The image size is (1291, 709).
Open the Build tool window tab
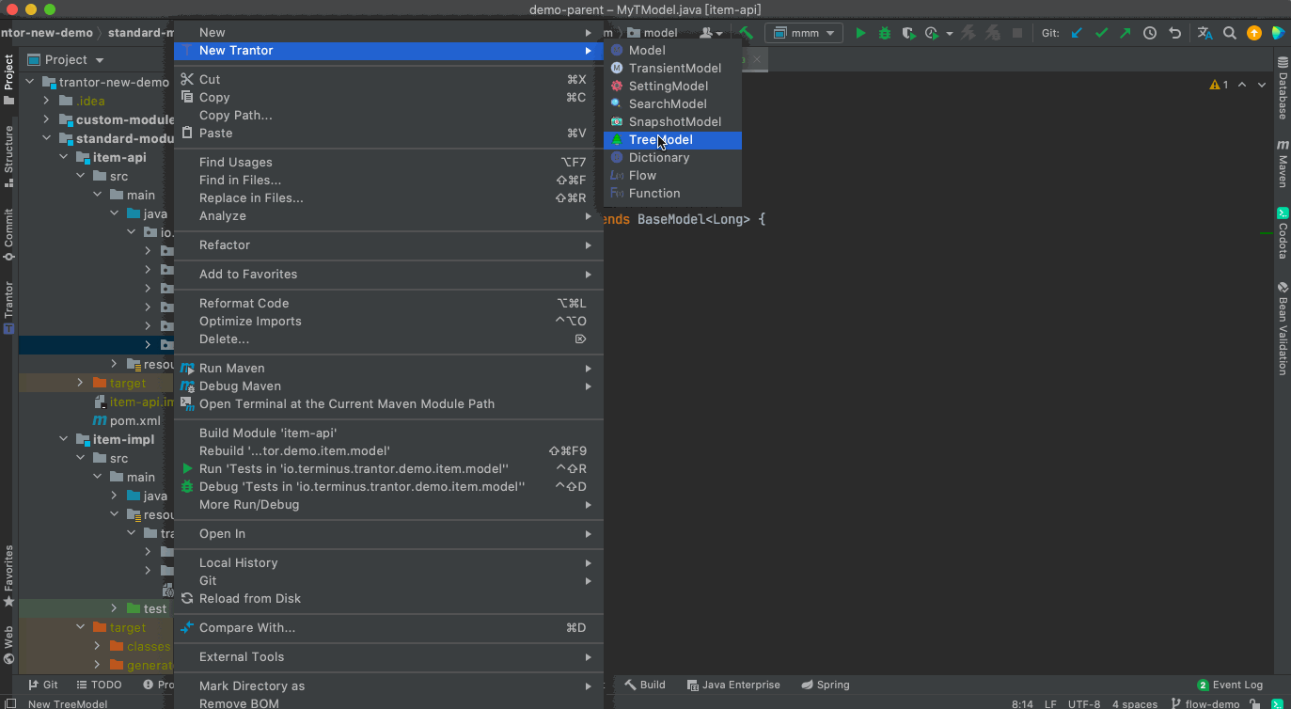[644, 685]
